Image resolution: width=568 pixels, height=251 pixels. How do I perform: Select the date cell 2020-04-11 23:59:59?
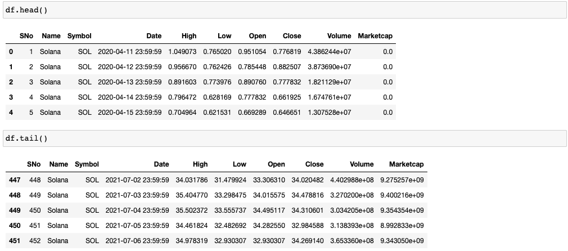129,52
